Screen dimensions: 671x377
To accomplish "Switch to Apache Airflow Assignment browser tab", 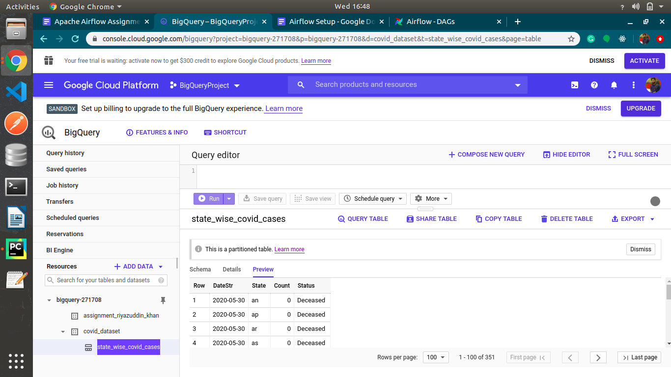I will point(96,22).
